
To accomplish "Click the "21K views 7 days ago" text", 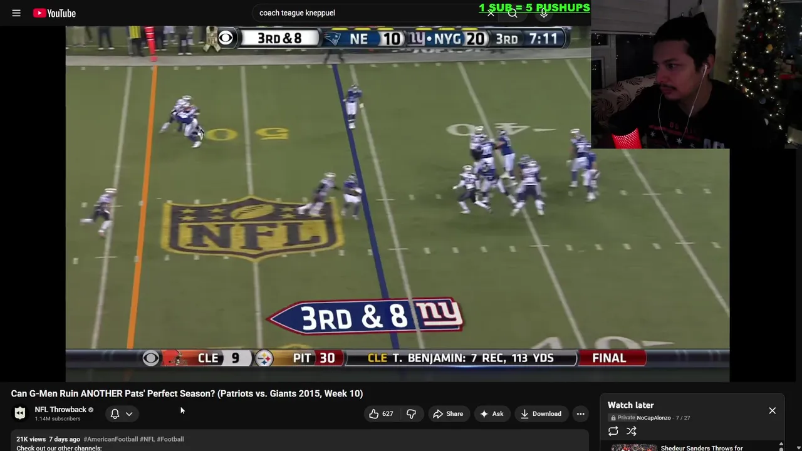I will click(48, 439).
